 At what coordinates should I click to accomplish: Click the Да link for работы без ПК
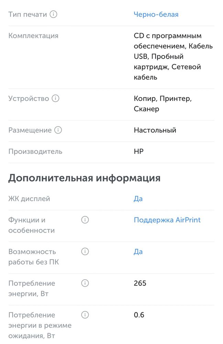138,252
